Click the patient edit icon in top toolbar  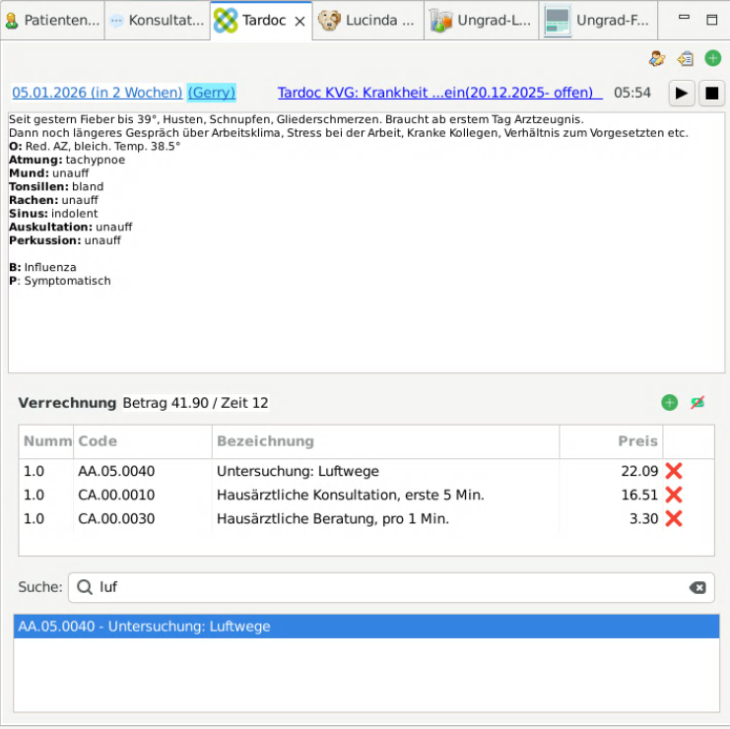click(657, 59)
